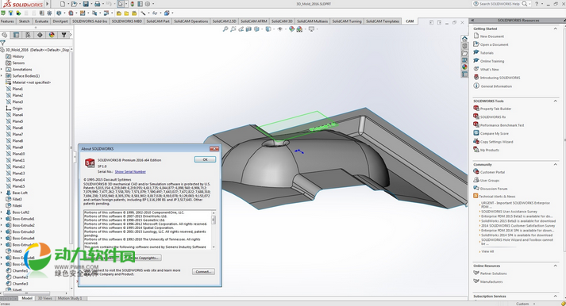Image resolution: width=566 pixels, height=306 pixels.
Task: Open the Appearances task pane tab
Action: click(x=464, y=67)
